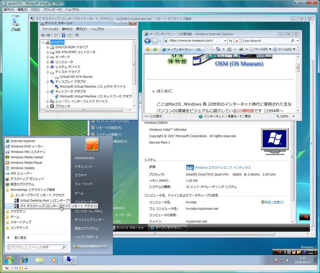320x273 pixels.
Task: Collapse the network adapters node
Action: point(47,92)
